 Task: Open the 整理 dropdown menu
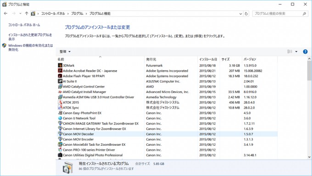click(x=65, y=51)
